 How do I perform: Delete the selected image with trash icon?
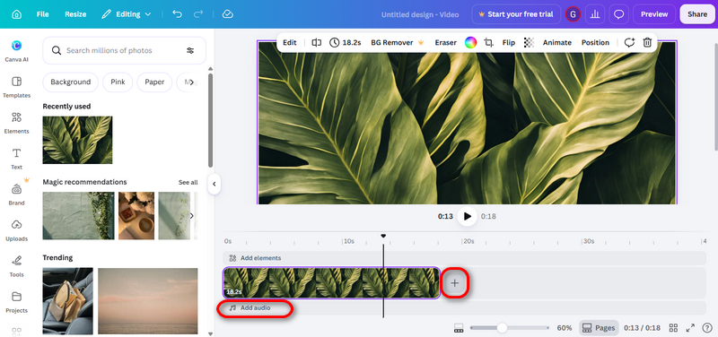click(647, 42)
